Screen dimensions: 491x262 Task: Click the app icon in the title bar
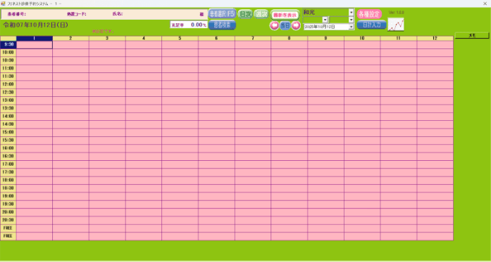(3, 4)
